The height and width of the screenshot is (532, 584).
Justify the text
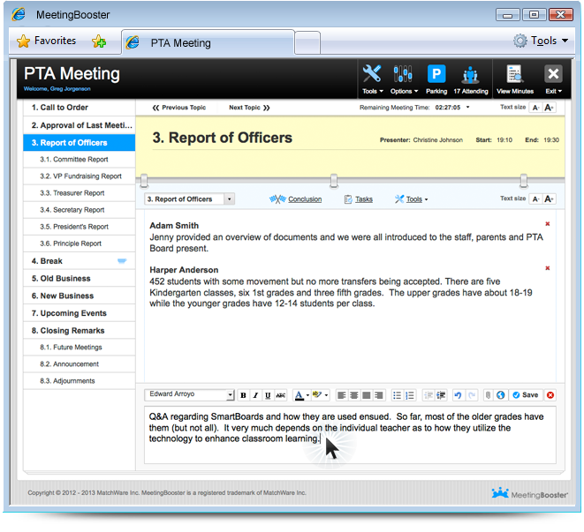[367, 395]
